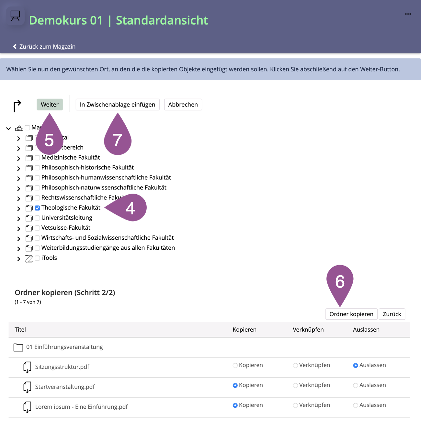Click the course whiteboard icon in header
This screenshot has height=421, width=421.
pyautogui.click(x=15, y=16)
